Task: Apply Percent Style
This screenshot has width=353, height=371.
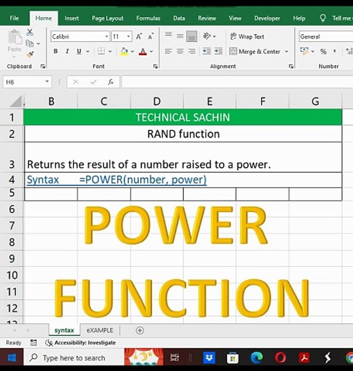Action: click(x=323, y=52)
